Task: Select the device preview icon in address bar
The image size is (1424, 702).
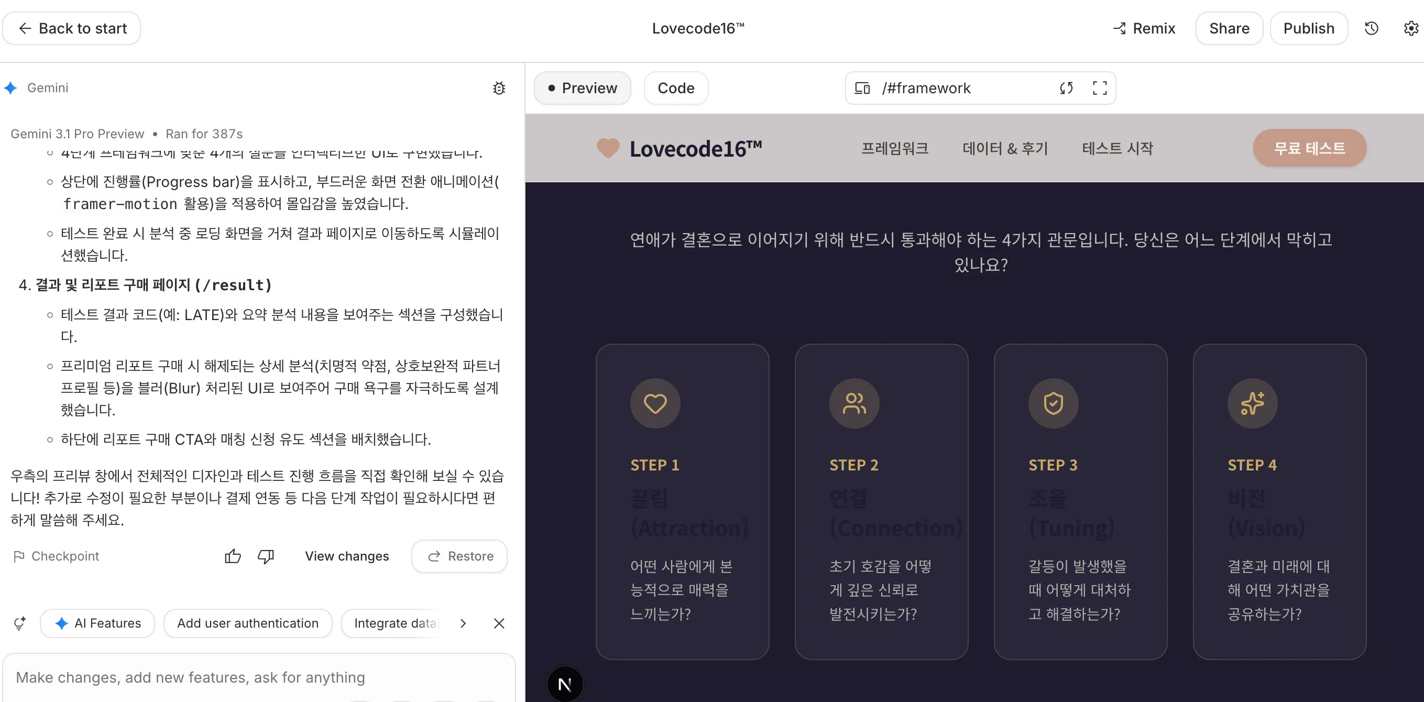Action: 862,88
